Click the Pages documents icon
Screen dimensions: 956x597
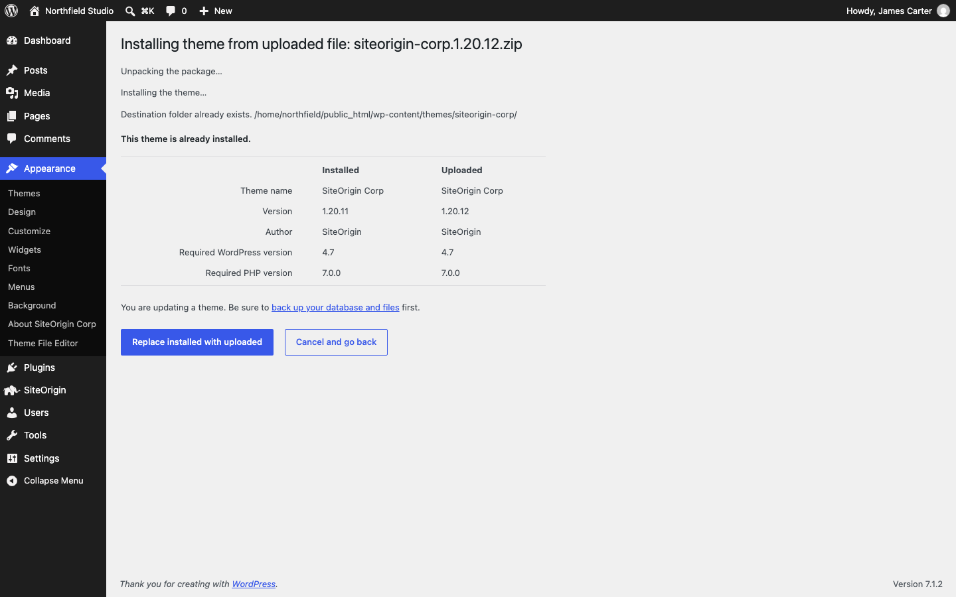[x=12, y=116]
